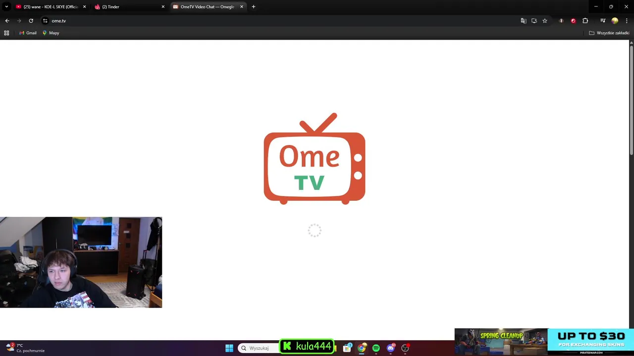Open a new tab with plus button
Viewport: 634px width, 356px height.
(254, 7)
